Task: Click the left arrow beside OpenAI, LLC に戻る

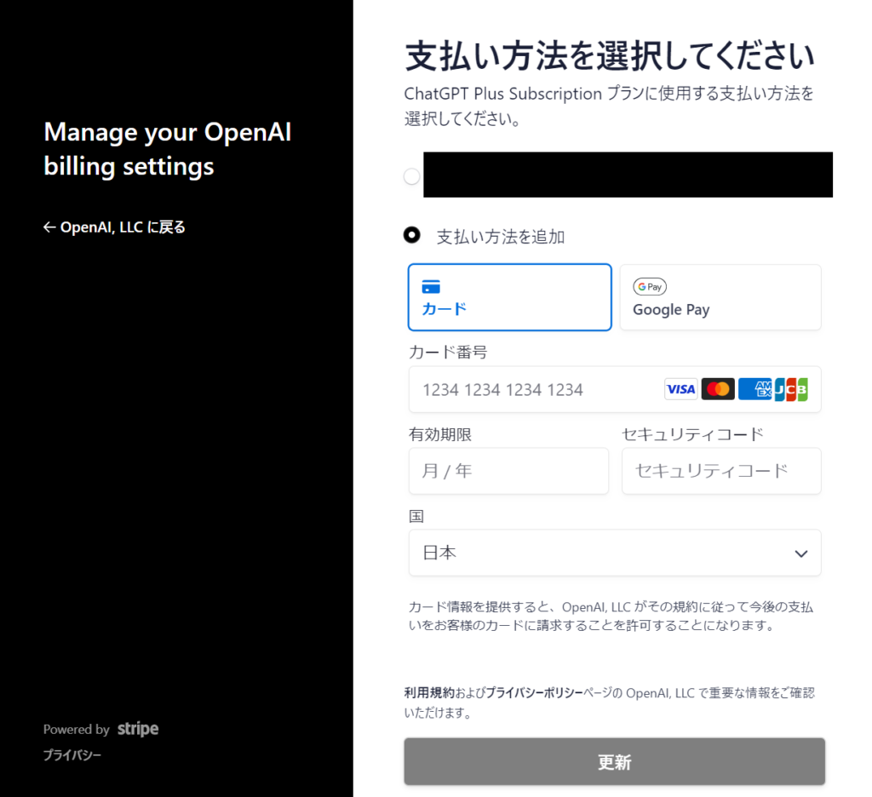Action: [49, 226]
